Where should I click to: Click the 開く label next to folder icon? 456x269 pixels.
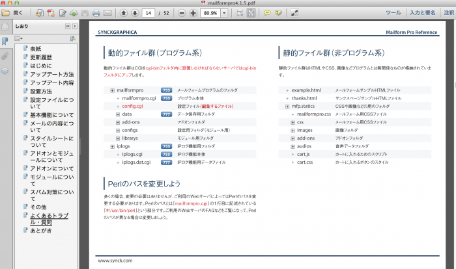click(x=18, y=13)
